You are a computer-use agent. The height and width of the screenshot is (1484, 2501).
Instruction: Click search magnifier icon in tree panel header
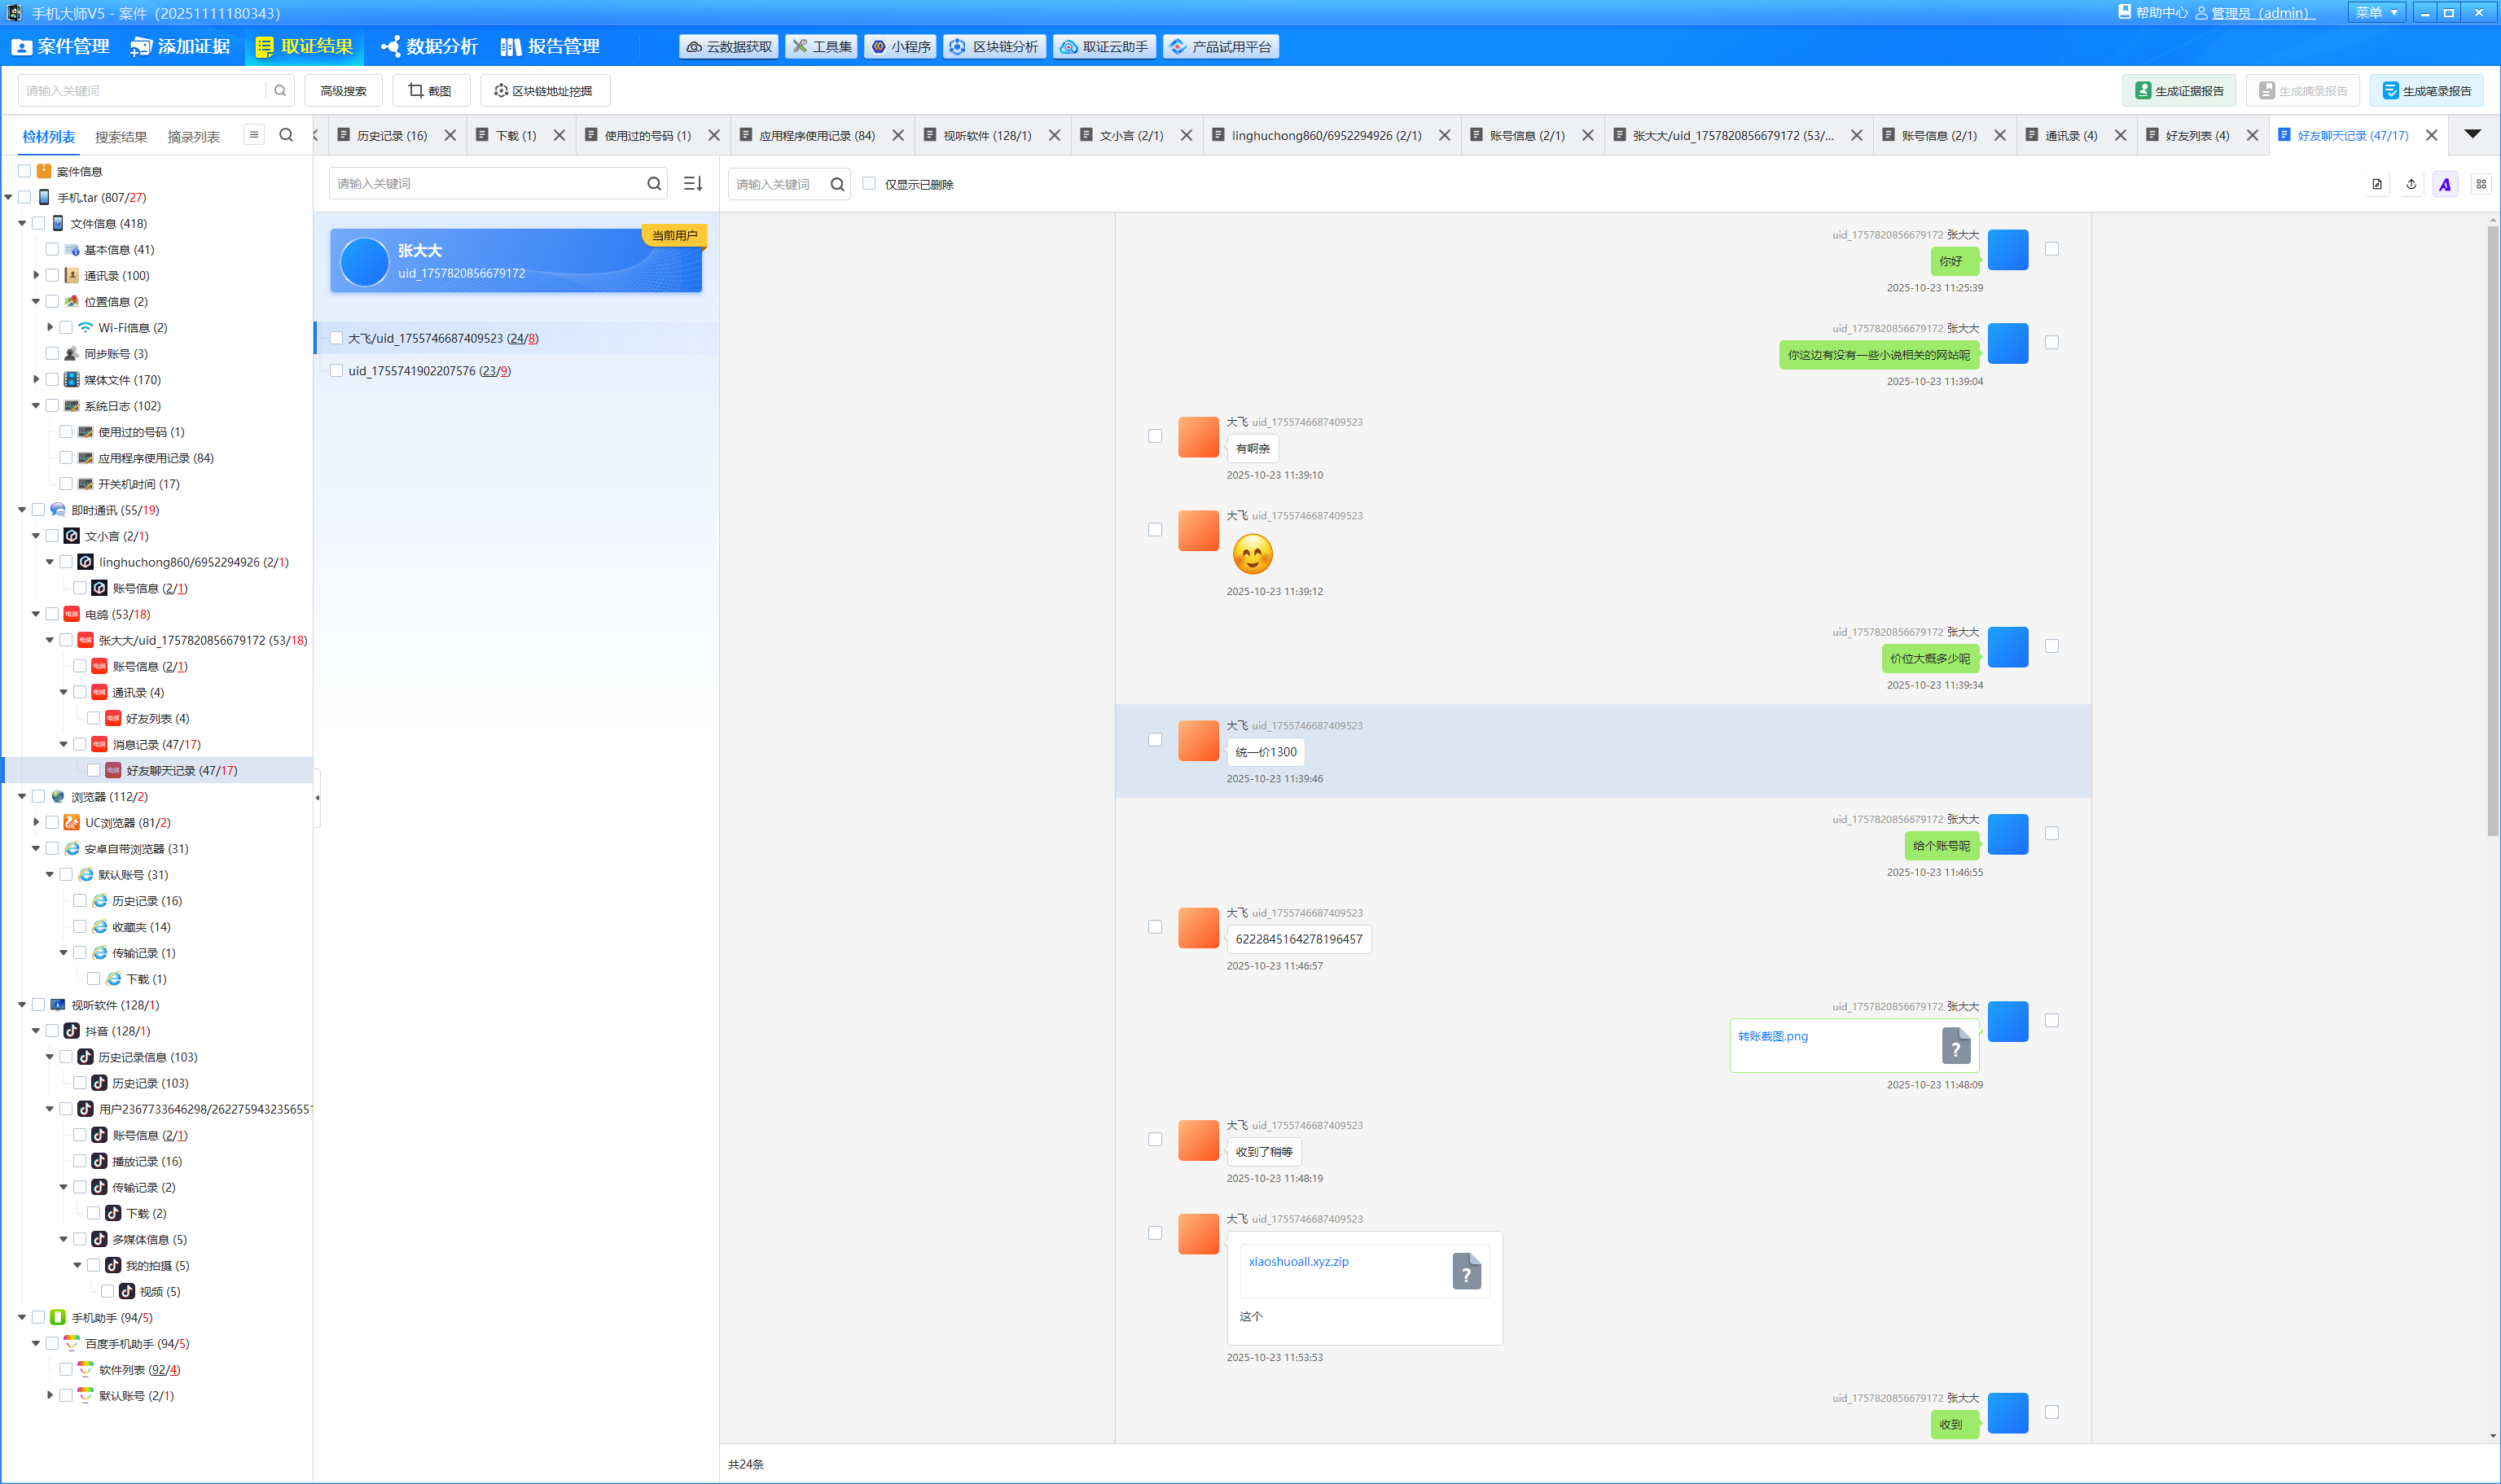(286, 135)
